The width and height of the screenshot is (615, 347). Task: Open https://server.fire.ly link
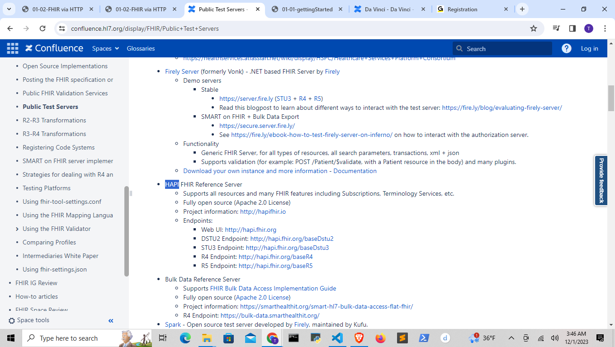246,98
